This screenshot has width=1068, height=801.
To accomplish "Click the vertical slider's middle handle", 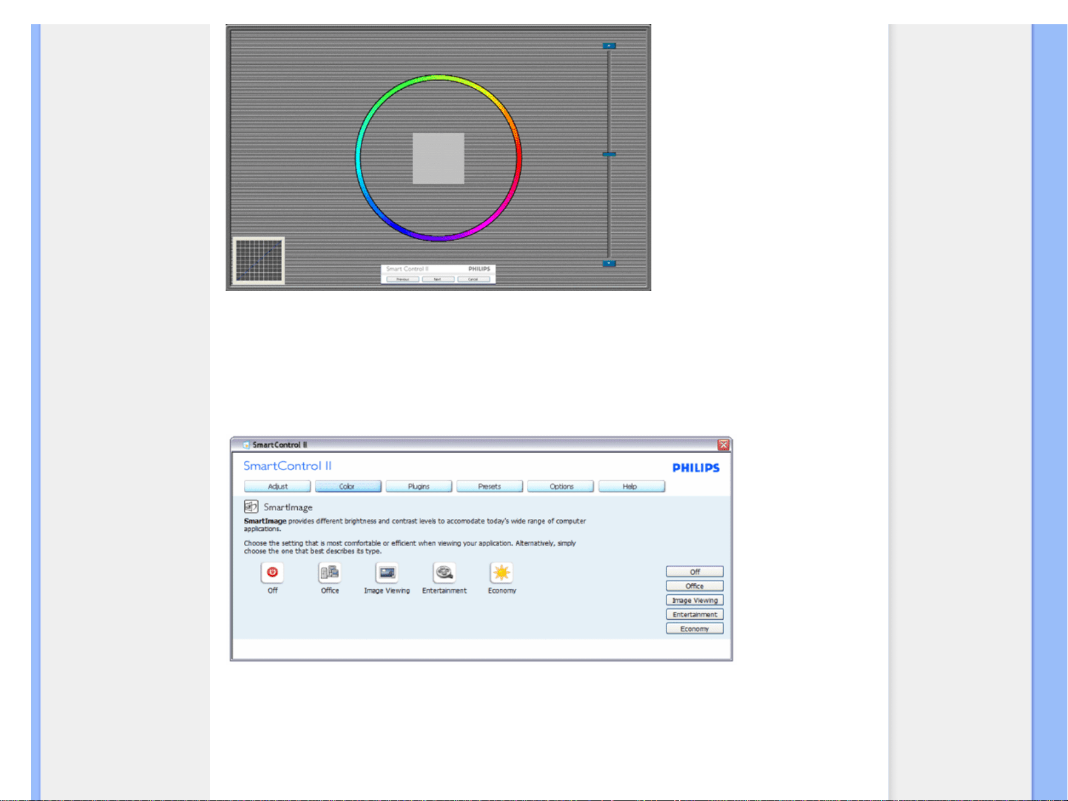I will (609, 155).
